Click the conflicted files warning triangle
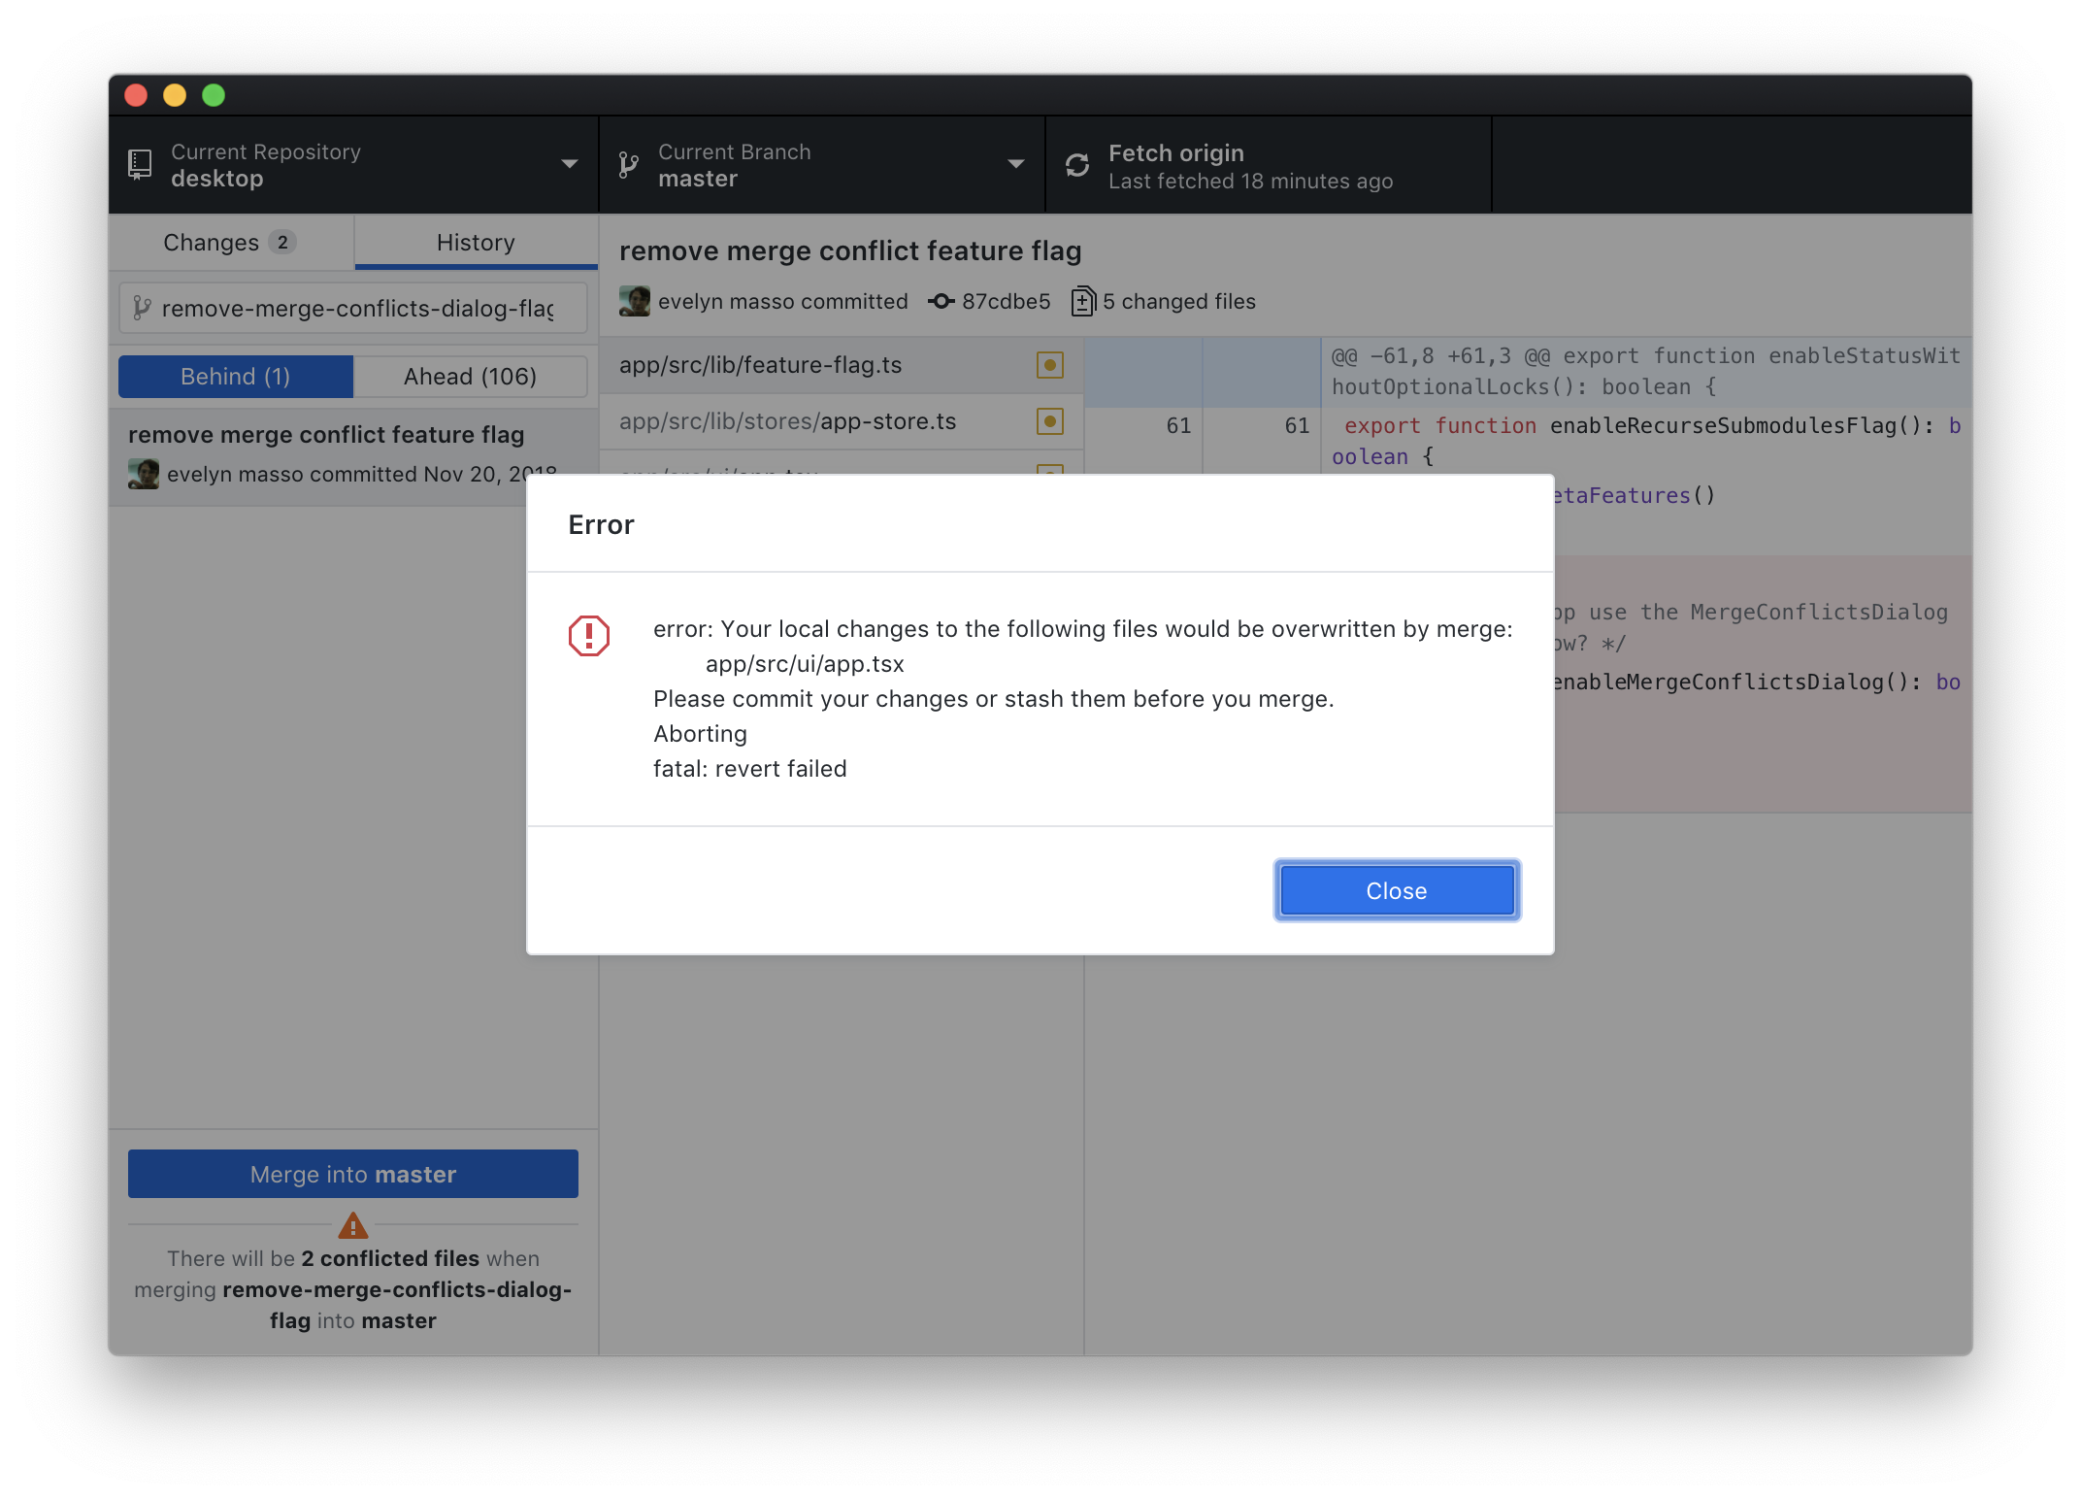2081x1499 pixels. [x=352, y=1225]
